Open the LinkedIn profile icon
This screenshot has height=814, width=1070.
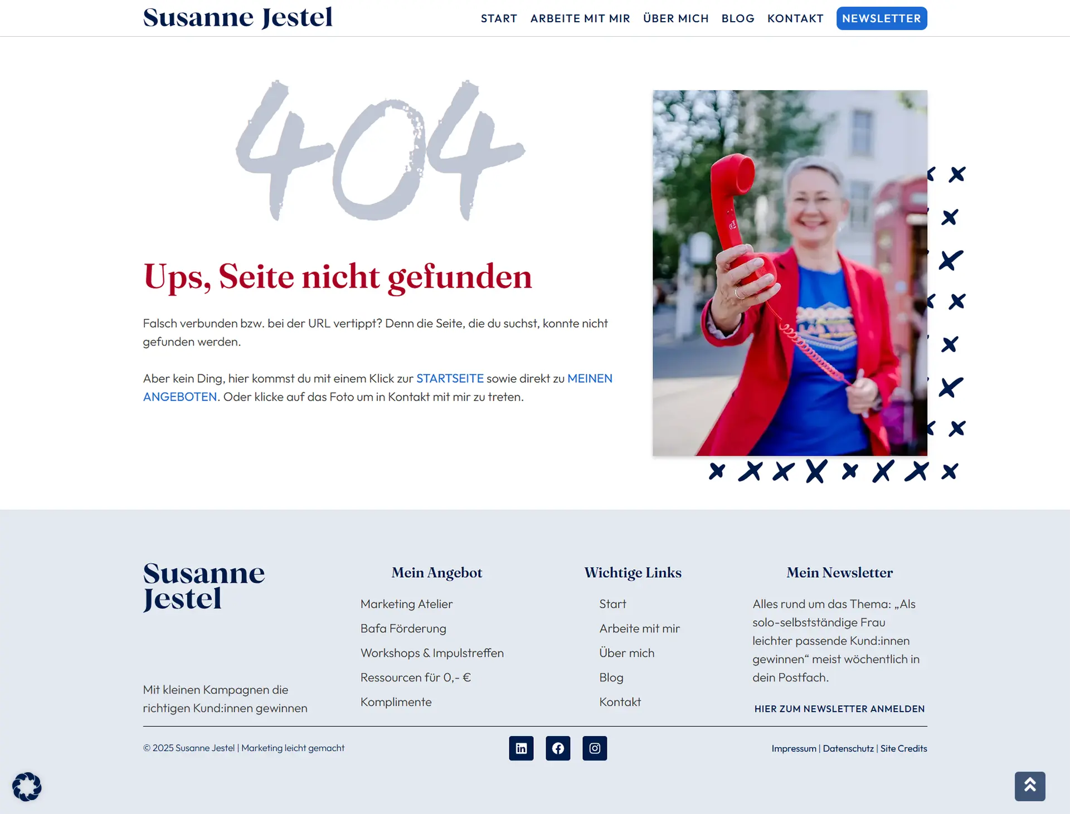[x=521, y=748]
